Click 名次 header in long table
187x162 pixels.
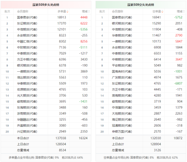coord(7,12)
